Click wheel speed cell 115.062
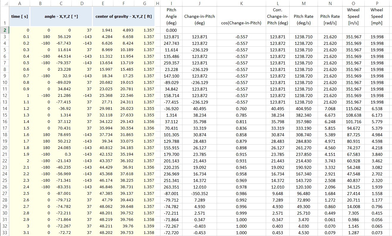The image size is (392, 236). pos(353,109)
